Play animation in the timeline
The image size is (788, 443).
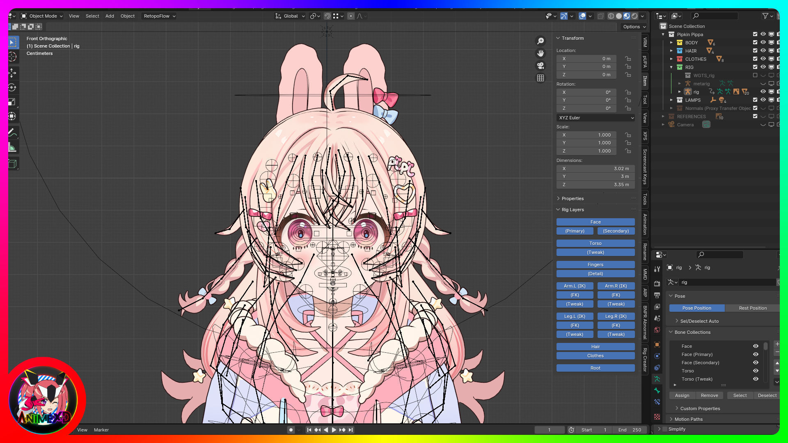(334, 430)
